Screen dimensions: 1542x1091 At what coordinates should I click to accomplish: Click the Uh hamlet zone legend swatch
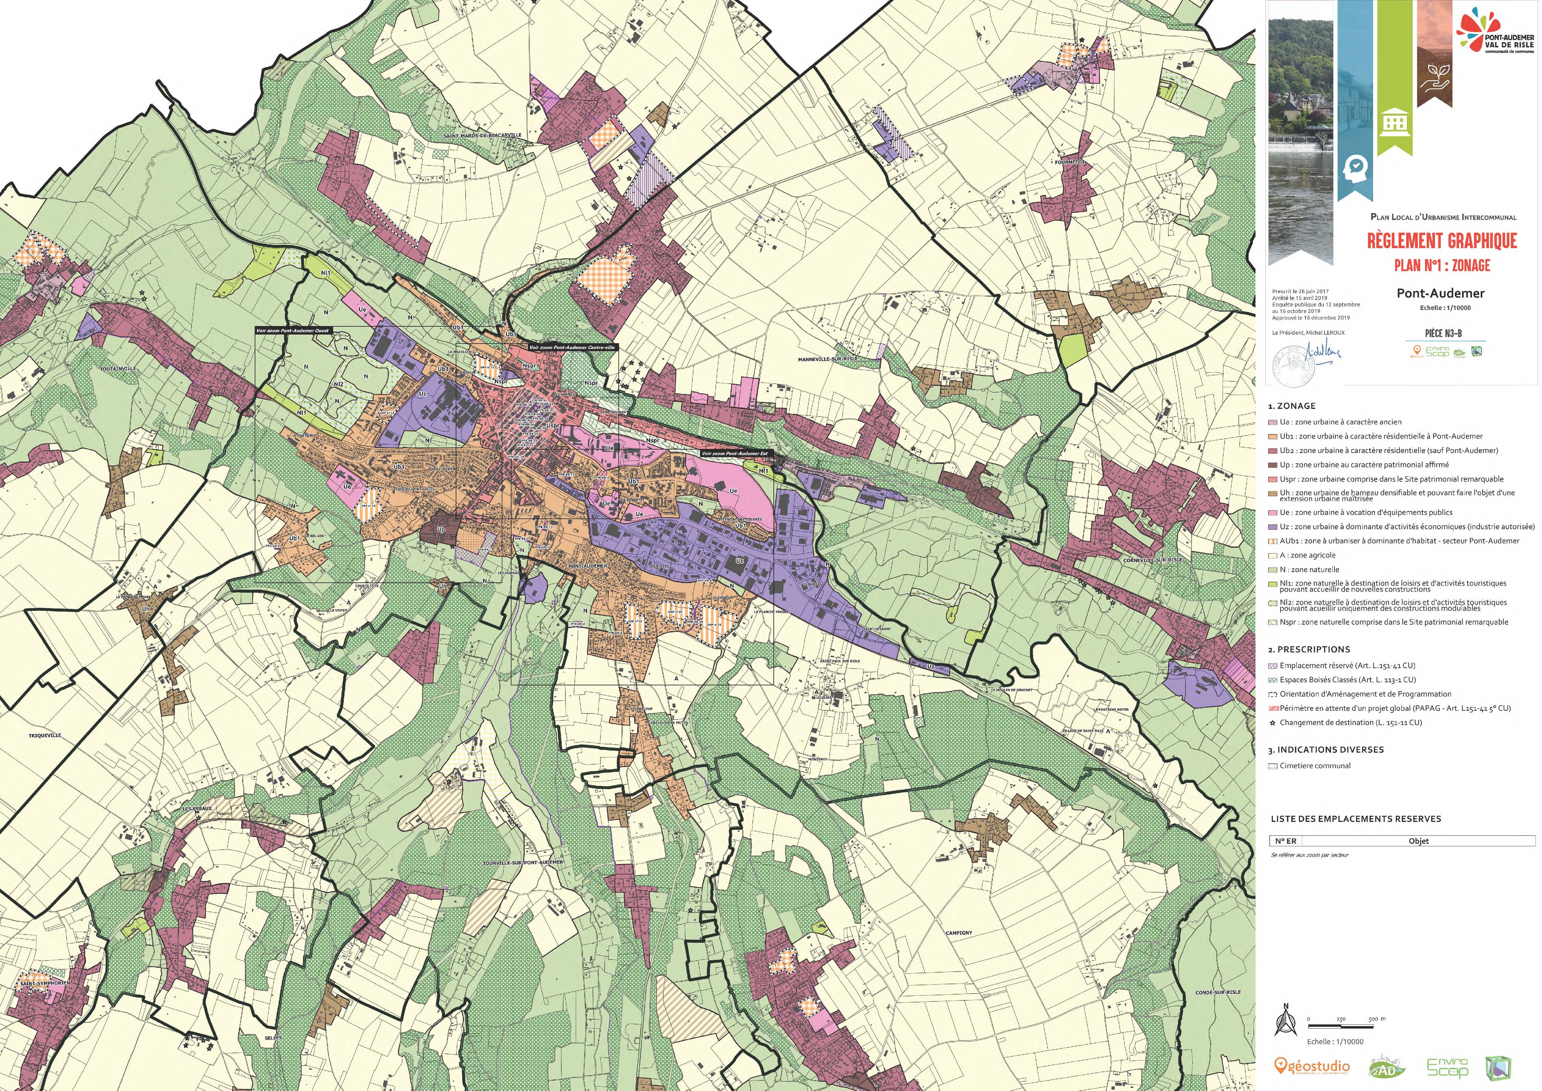tap(1272, 493)
